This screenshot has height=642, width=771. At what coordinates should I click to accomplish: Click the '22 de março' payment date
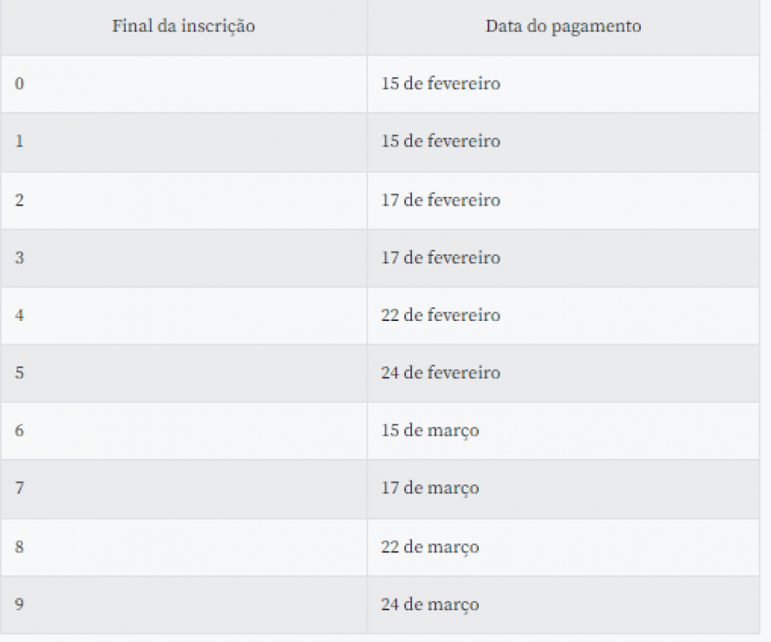click(430, 547)
